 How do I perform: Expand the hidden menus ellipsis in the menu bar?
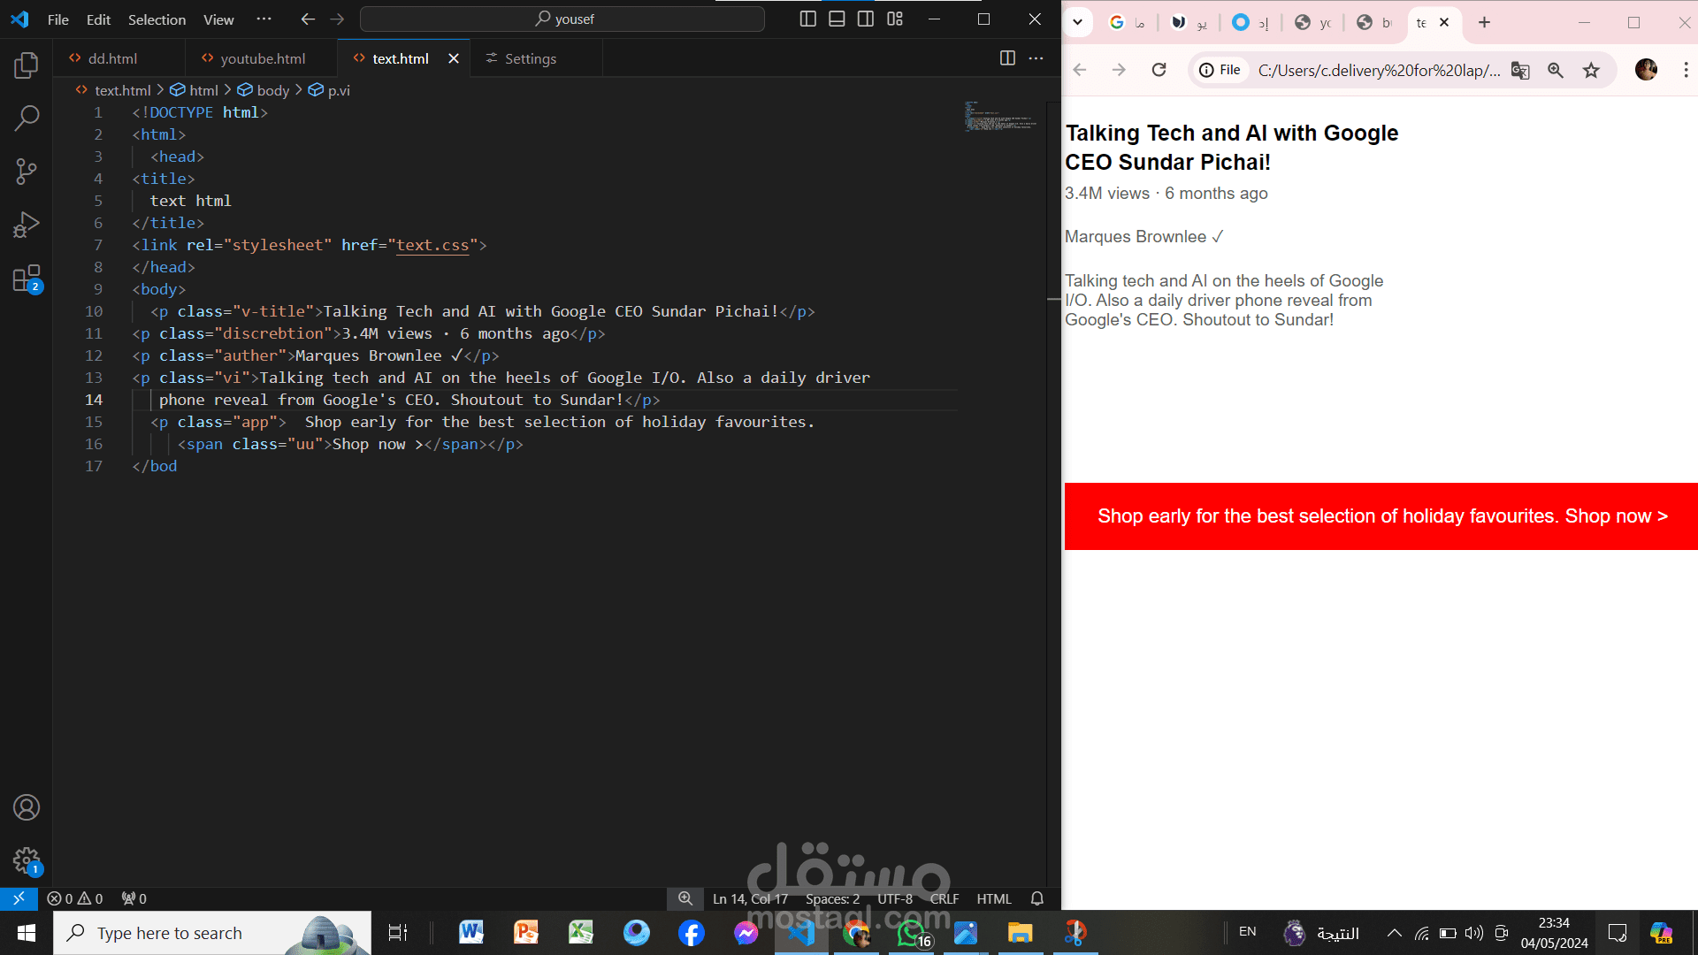(x=264, y=19)
